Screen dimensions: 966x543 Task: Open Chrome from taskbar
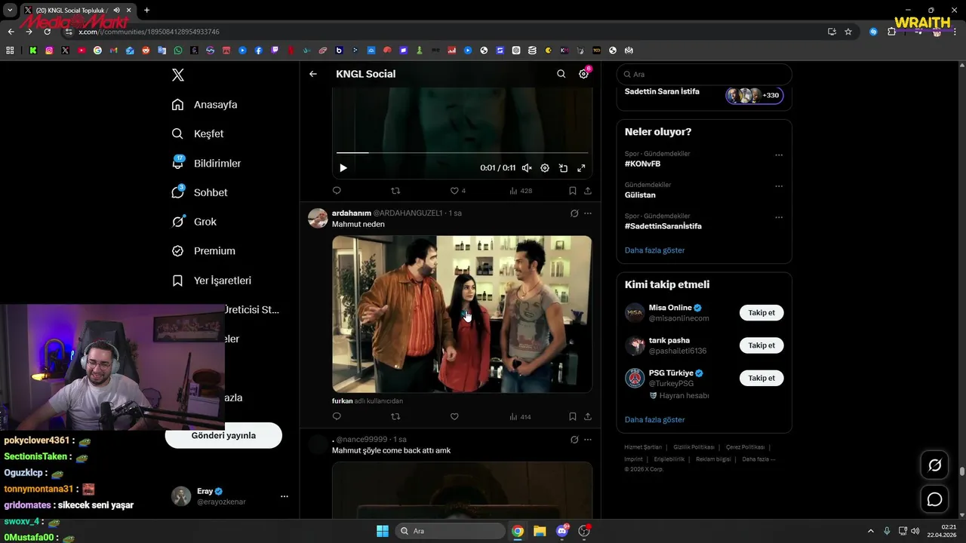[518, 531]
